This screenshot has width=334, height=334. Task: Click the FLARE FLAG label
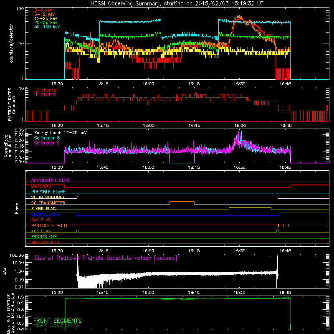click(43, 208)
